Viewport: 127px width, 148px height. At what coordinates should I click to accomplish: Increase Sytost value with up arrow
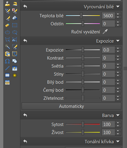pos(118,123)
